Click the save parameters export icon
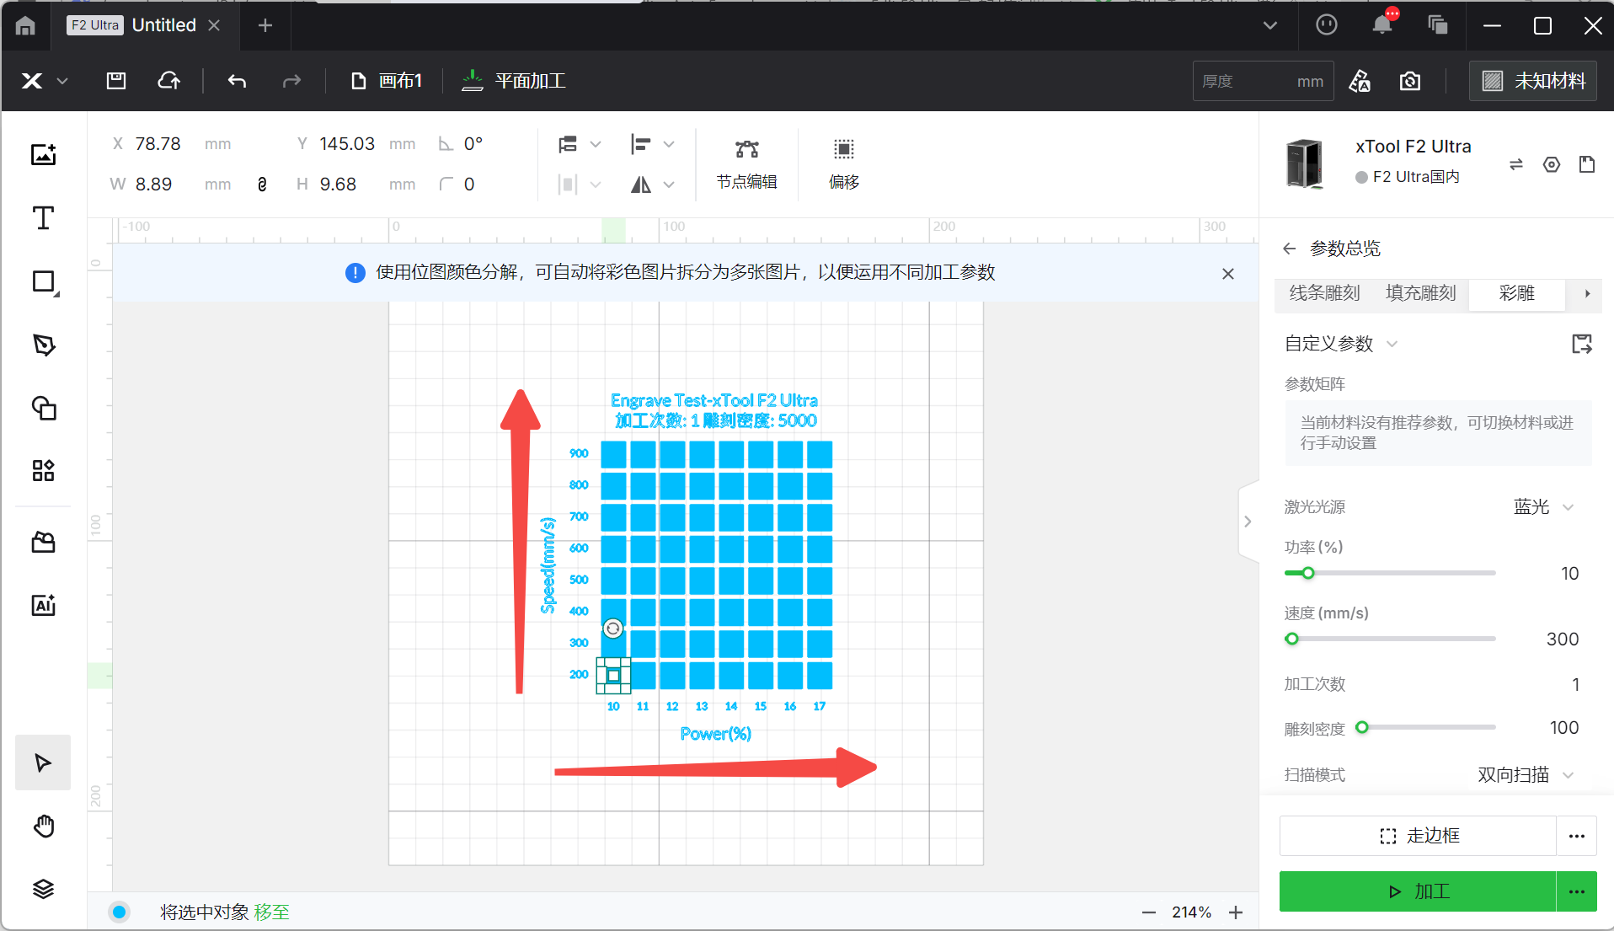This screenshot has width=1614, height=931. point(1582,344)
